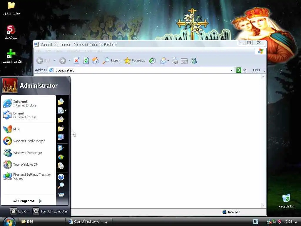Expand My Recent Documents submenu arrow
The image size is (301, 226).
pos(66,111)
